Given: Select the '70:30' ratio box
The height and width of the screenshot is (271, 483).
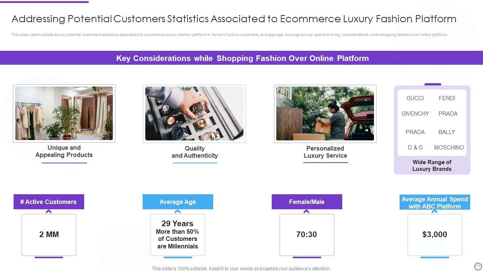Looking at the screenshot, I should pyautogui.click(x=307, y=234).
